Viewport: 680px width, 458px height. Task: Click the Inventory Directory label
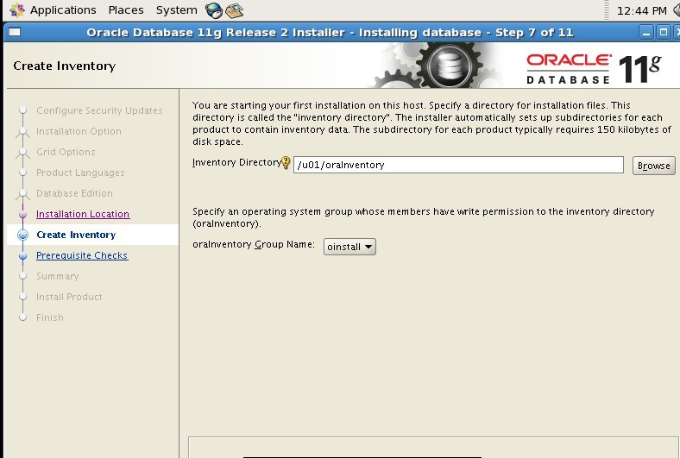point(236,162)
